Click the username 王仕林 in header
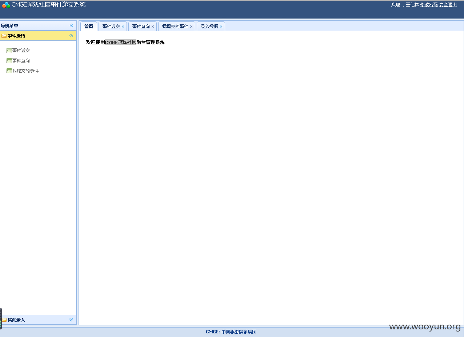 [412, 5]
